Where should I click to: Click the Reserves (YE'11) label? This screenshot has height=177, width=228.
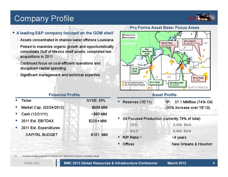tap(137, 102)
